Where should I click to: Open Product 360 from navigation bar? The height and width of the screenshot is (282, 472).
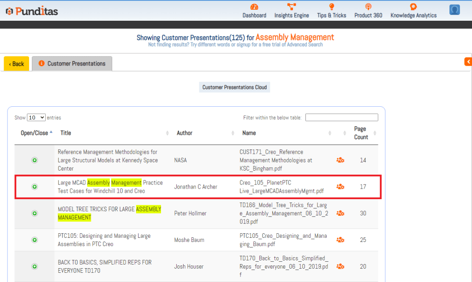[368, 11]
